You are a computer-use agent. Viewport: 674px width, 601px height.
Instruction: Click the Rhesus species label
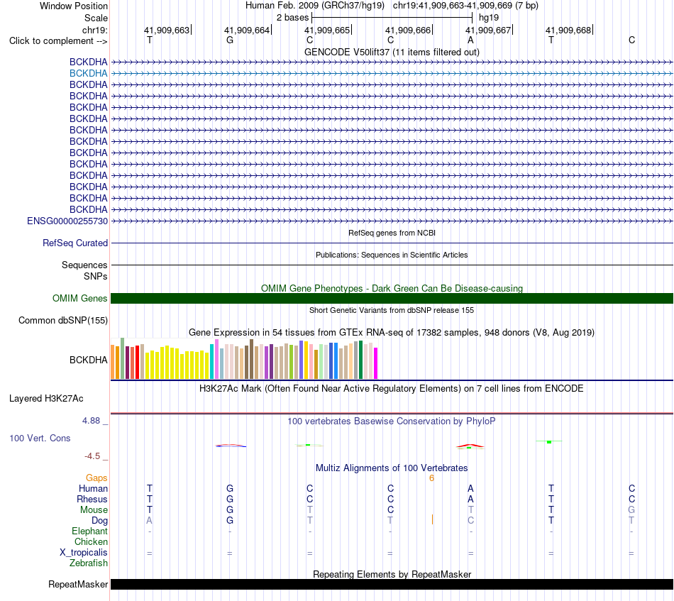tap(92, 500)
